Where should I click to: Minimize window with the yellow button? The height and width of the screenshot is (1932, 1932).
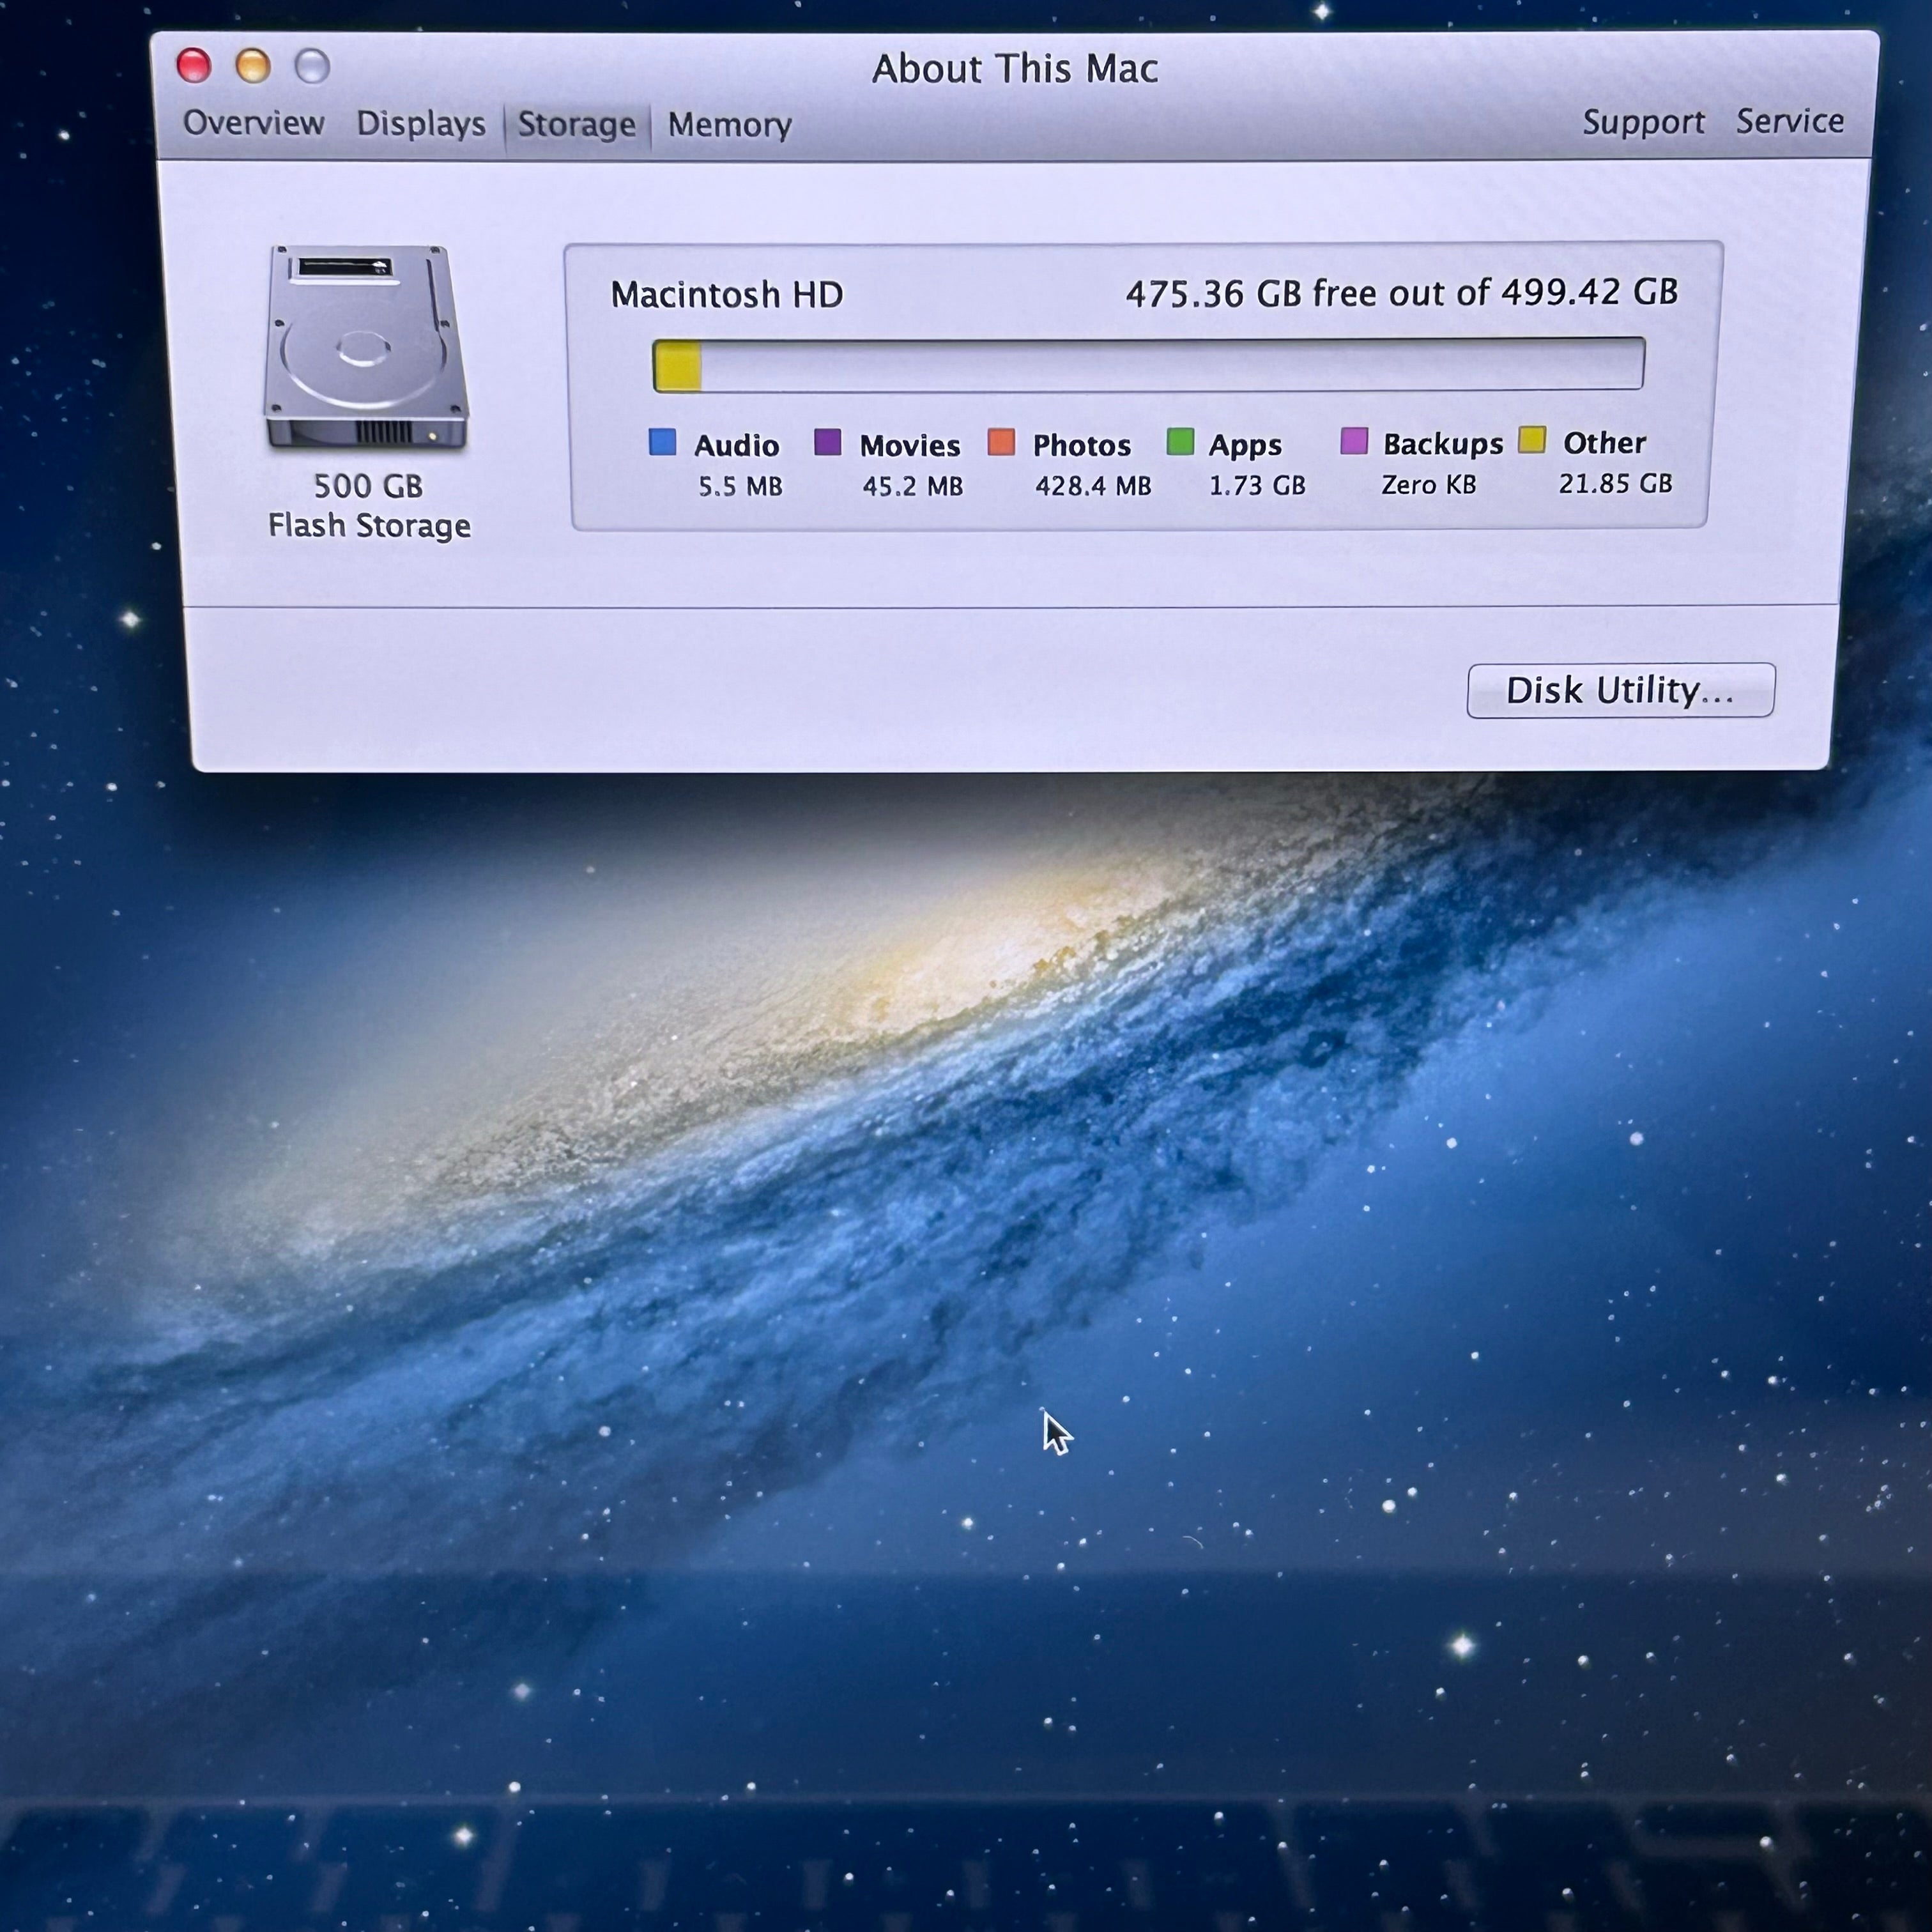pyautogui.click(x=253, y=66)
